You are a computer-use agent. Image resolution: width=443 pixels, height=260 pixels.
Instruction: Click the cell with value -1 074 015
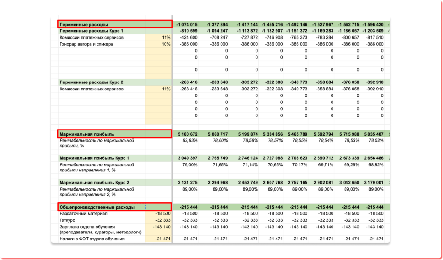[187, 24]
